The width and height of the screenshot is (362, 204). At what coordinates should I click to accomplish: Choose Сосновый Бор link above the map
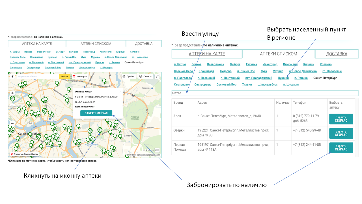(x=53, y=68)
